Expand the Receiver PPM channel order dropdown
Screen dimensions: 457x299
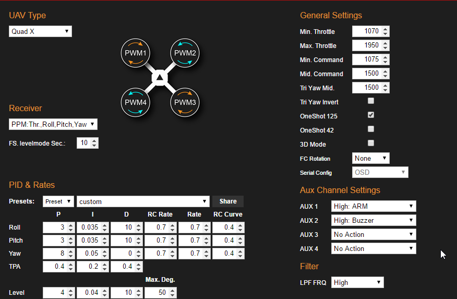coord(53,124)
